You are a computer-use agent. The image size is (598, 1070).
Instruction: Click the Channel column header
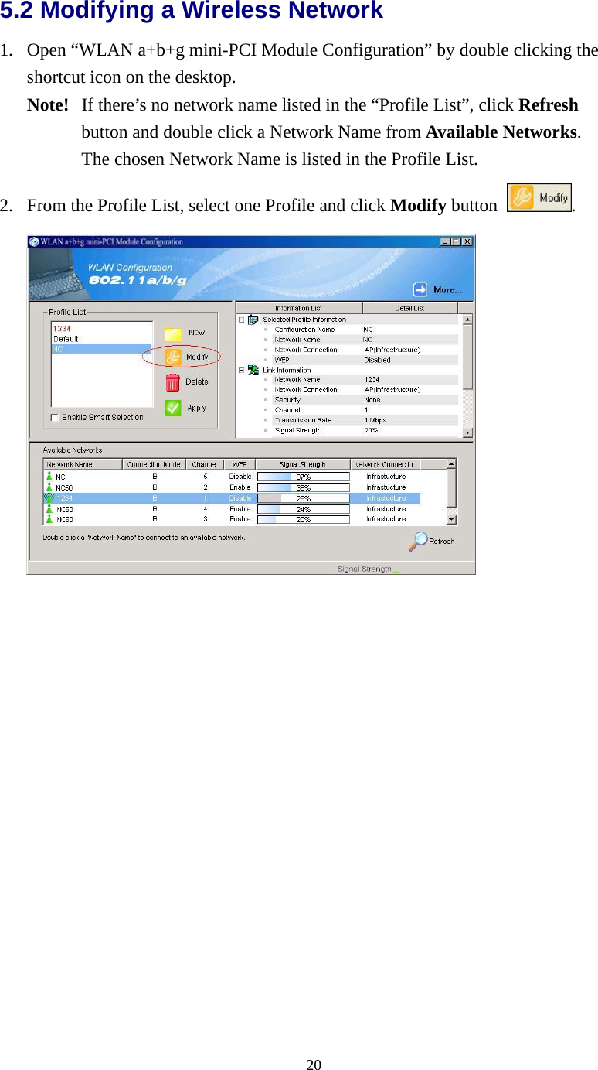205,464
